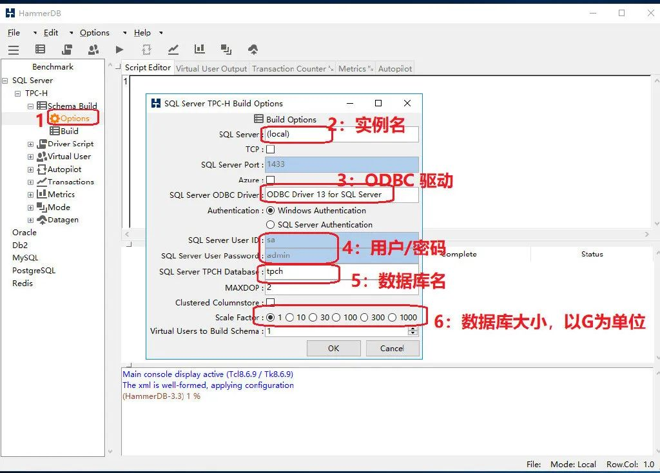The height and width of the screenshot is (473, 660).
Task: Collapse the Schema Build tree node
Action: (x=30, y=106)
